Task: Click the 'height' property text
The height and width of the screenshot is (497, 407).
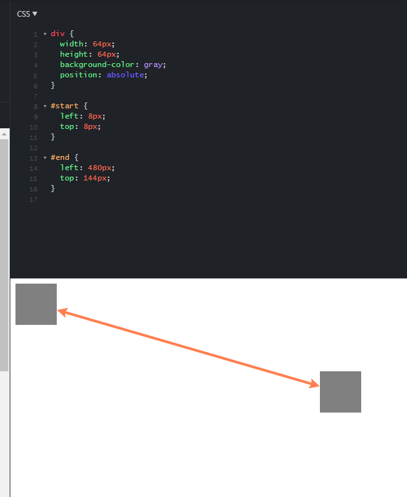Action: pos(74,54)
